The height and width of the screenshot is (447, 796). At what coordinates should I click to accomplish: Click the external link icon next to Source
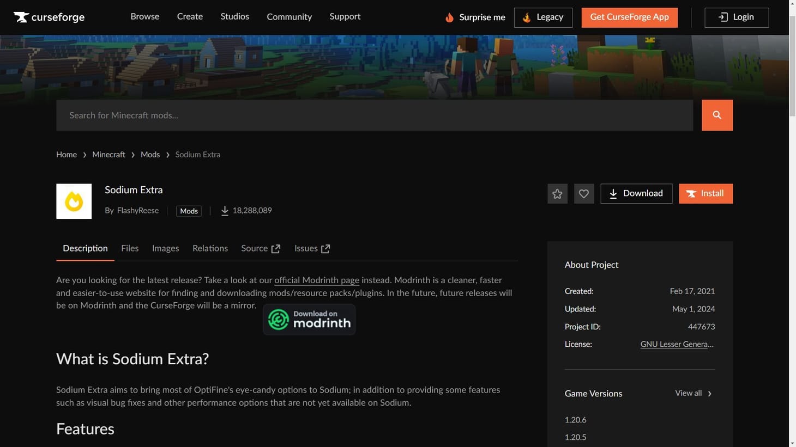275,248
